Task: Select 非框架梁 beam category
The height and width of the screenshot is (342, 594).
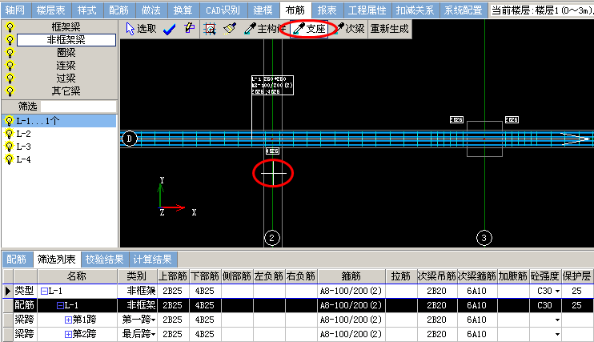Action: click(66, 40)
